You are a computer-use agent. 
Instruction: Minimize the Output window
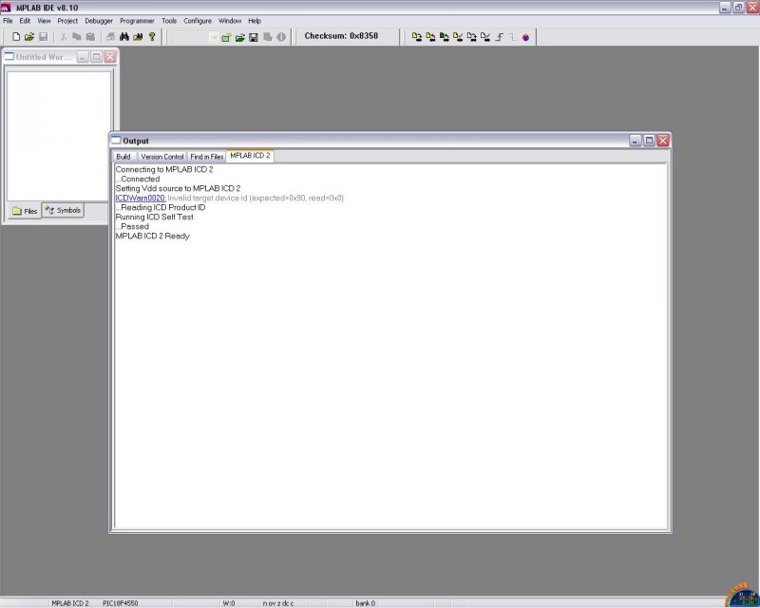pyautogui.click(x=636, y=141)
